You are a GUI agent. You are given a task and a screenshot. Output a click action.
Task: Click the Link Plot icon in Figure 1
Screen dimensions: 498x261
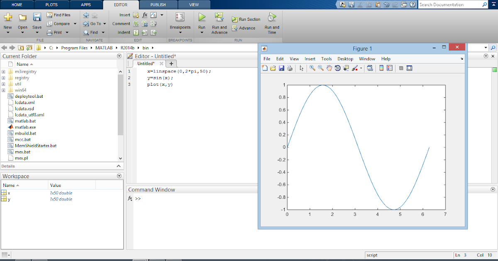coord(370,68)
